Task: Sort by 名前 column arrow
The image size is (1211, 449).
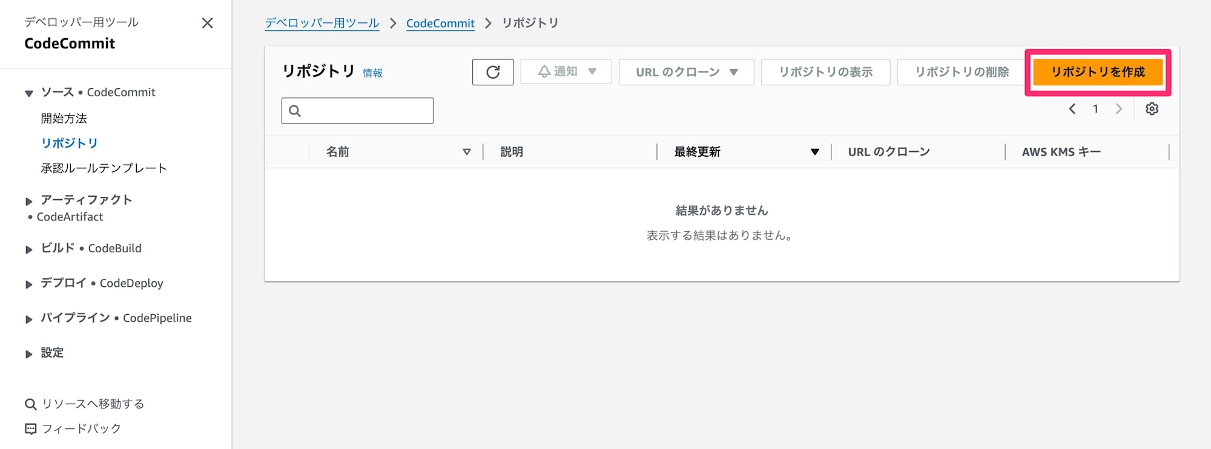Action: [x=467, y=152]
